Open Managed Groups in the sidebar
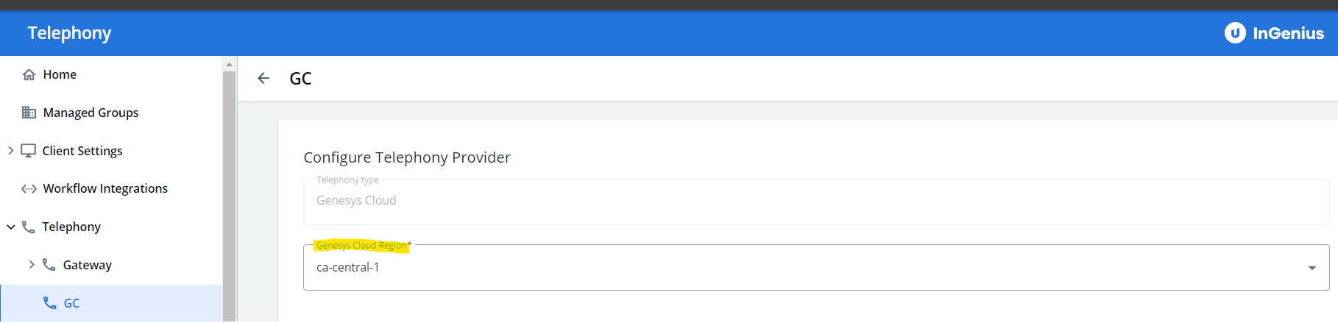 (91, 113)
